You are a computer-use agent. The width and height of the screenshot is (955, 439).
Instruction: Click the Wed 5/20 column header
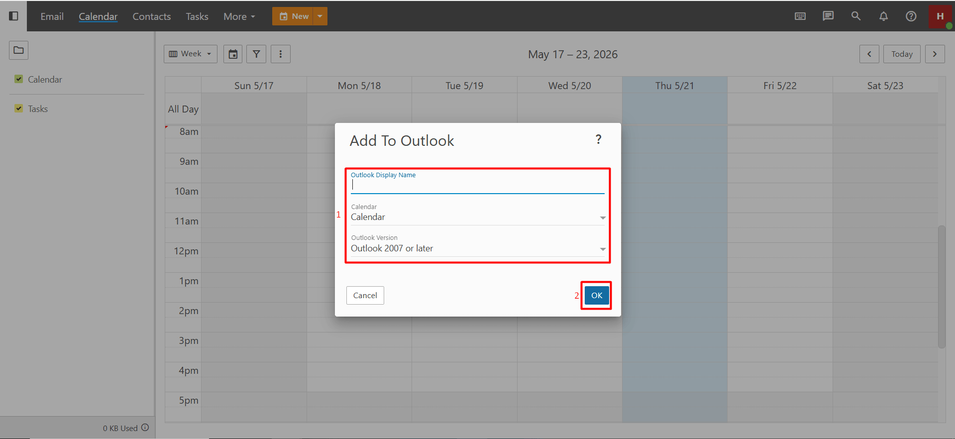point(570,86)
